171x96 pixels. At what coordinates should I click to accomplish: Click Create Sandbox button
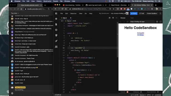coord(152,14)
